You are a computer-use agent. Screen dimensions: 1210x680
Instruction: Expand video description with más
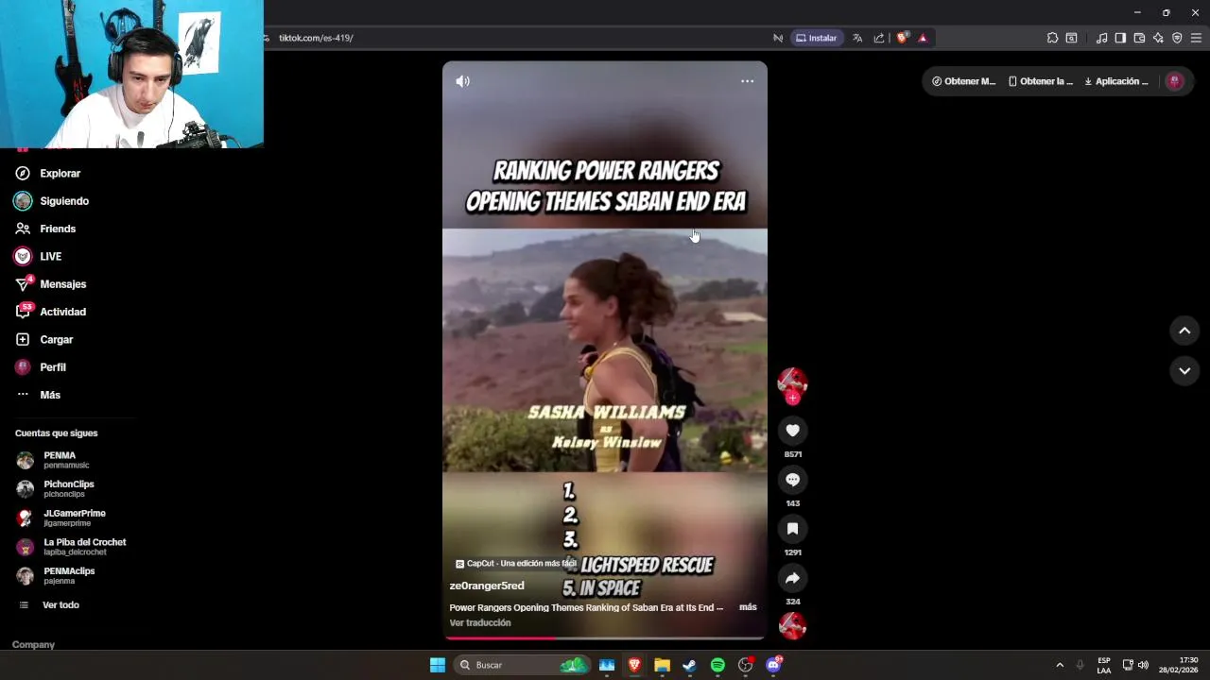pos(748,607)
